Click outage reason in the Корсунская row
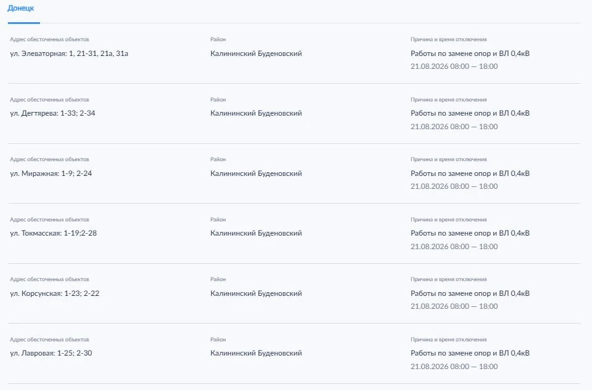This screenshot has height=390, width=592. click(470, 293)
